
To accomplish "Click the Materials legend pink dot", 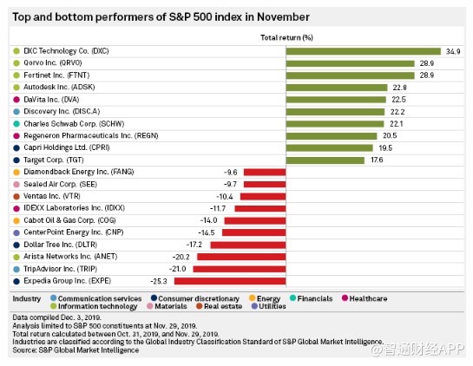I will 150,306.
